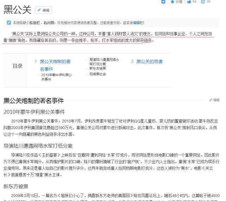Click the 目录 contents label
The width and height of the screenshot is (226, 201).
[x=18, y=66]
